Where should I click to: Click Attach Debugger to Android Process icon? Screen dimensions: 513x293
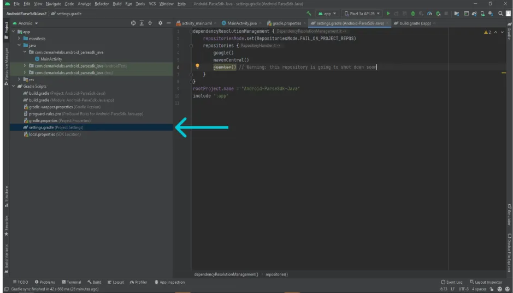pos(438,14)
